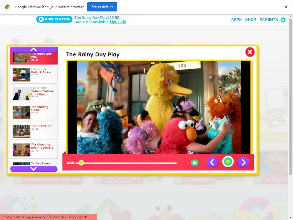Select The Waiting Game episode thumbnail
The height and width of the screenshot is (220, 293).
(21, 112)
